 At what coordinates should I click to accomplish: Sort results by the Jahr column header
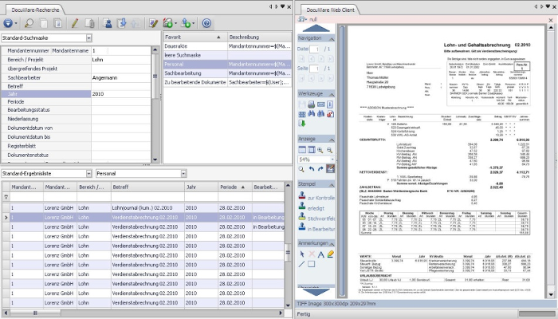(201, 187)
